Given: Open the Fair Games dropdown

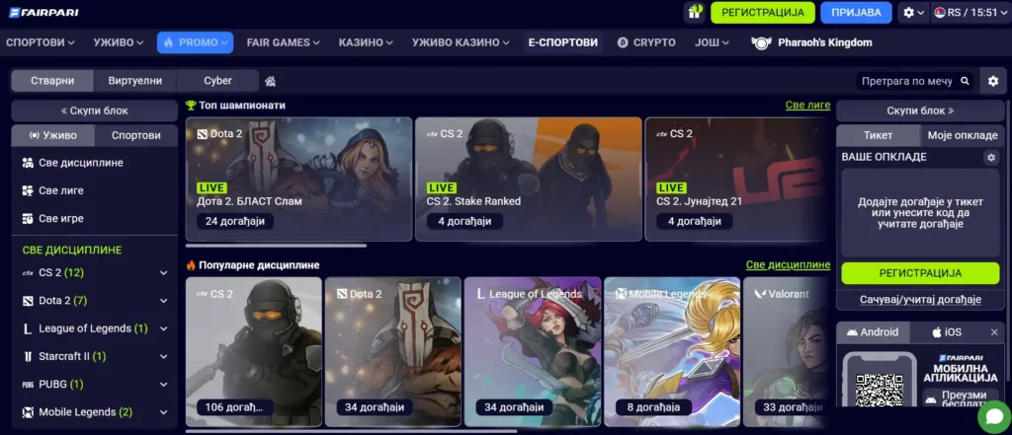Looking at the screenshot, I should (x=284, y=42).
